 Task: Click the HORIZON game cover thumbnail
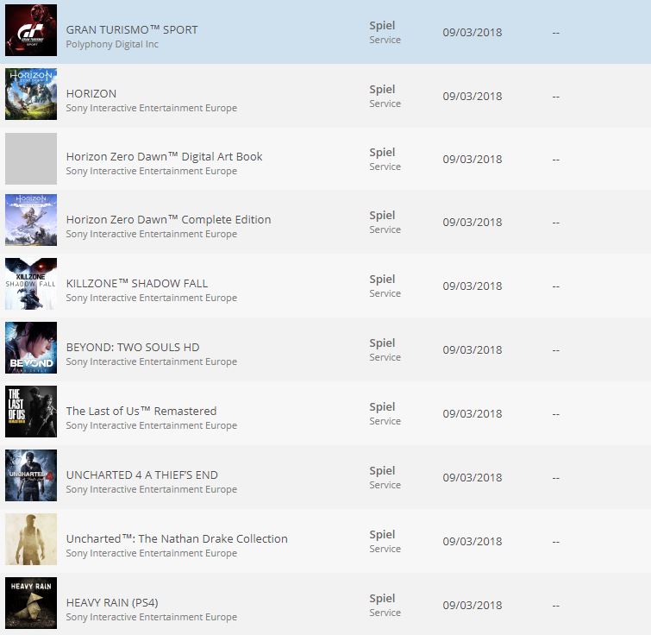pos(31,94)
